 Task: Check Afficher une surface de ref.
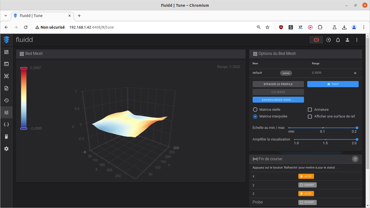click(310, 116)
